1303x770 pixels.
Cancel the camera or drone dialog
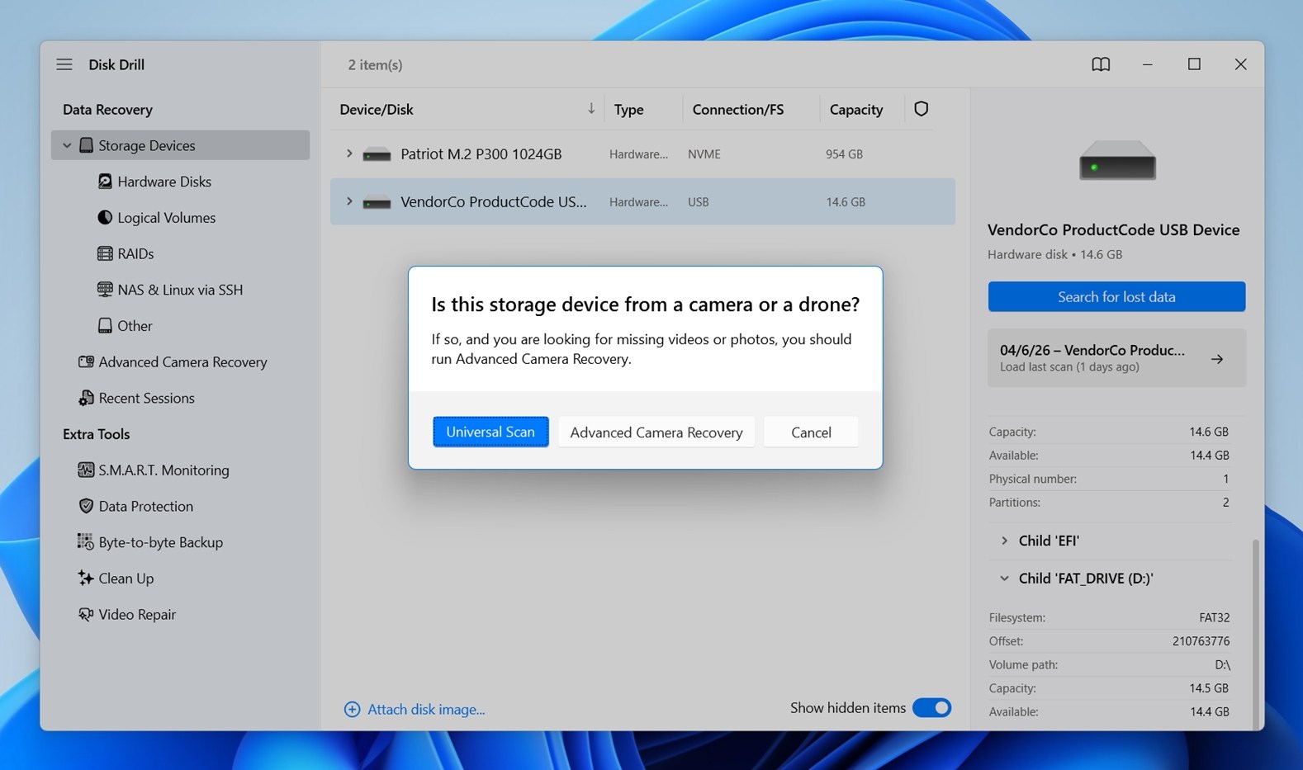click(811, 432)
